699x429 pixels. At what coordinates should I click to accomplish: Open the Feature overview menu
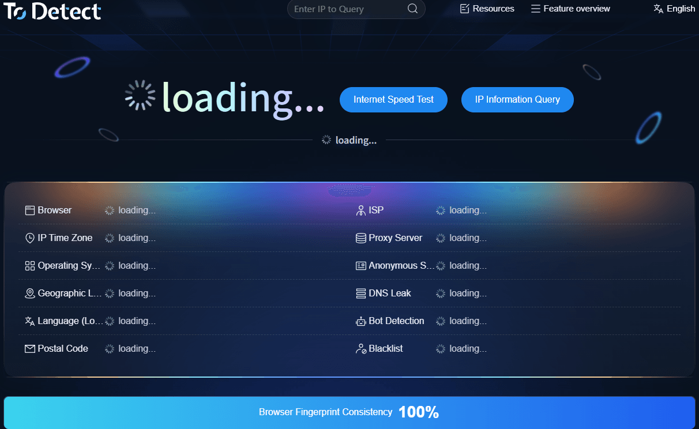pos(570,9)
